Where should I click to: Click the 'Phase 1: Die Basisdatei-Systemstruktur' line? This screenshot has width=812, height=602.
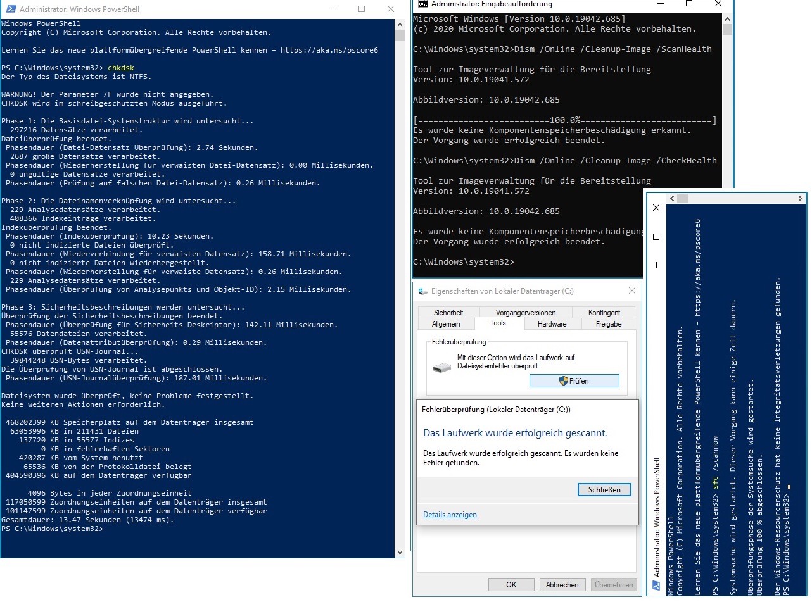pyautogui.click(x=127, y=120)
